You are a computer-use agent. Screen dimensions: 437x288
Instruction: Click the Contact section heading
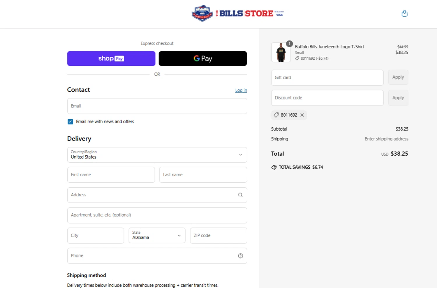tap(78, 90)
